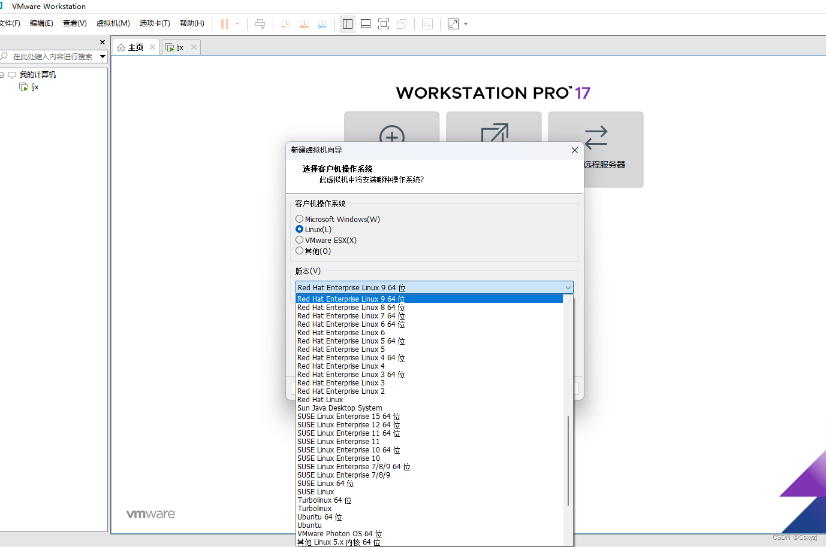
Task: Choose Red Hat Enterprise Linux 4 64 位
Action: 429,357
